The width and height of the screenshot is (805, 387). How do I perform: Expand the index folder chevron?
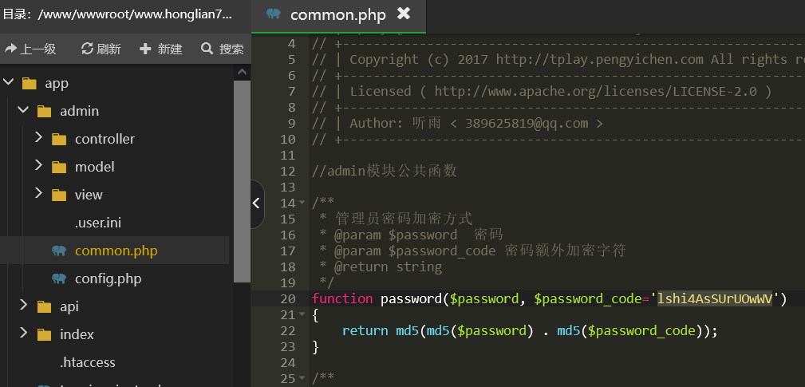tap(22, 334)
